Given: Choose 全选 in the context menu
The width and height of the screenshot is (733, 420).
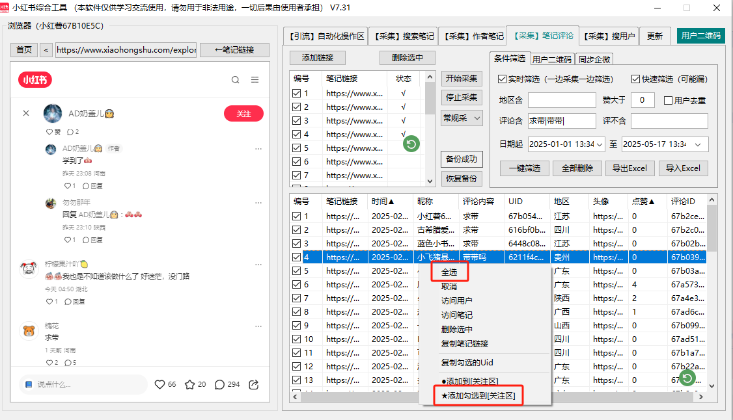Looking at the screenshot, I should [449, 272].
